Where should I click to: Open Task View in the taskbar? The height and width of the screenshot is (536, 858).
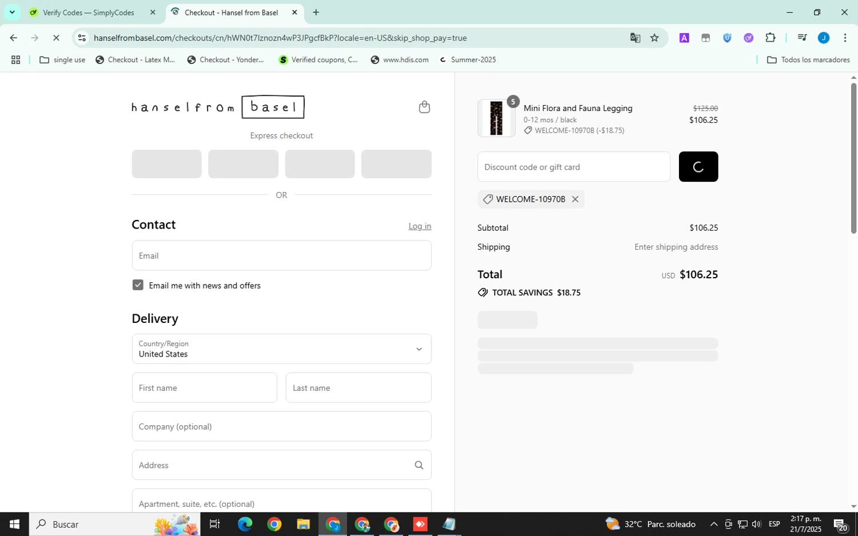pos(215,524)
